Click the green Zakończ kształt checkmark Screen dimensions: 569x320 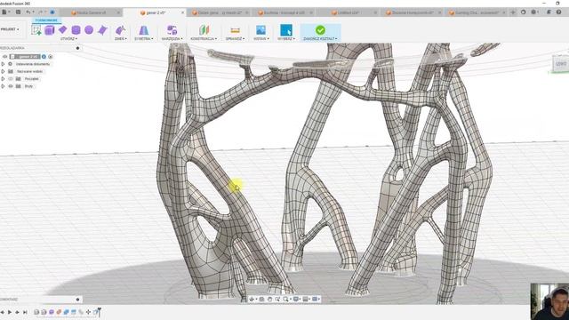[320, 29]
